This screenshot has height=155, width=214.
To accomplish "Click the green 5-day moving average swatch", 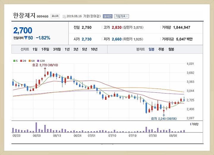I will [x=14, y=61].
